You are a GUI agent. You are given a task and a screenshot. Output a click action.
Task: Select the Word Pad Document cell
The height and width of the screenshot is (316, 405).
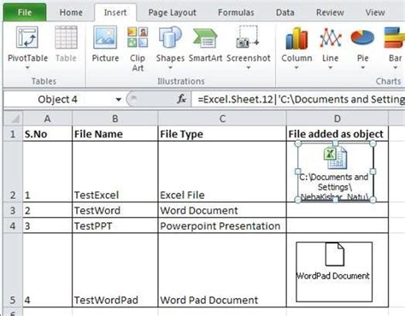click(222, 270)
